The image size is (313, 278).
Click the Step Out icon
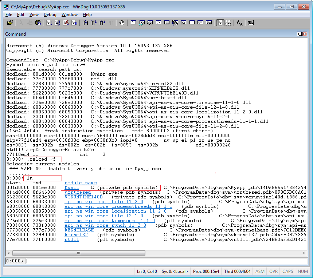[x=102, y=23]
